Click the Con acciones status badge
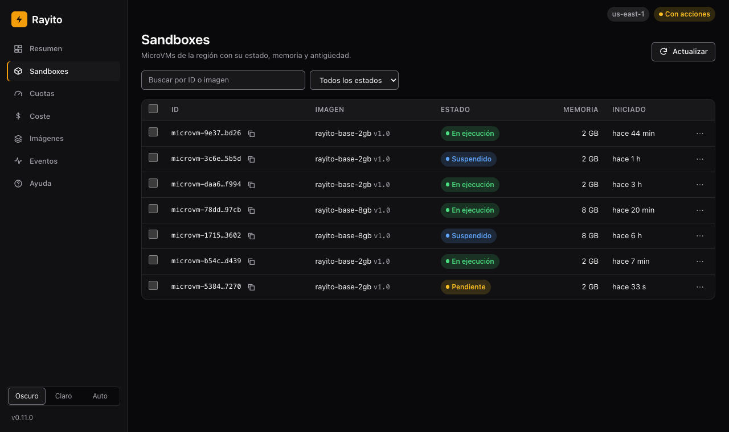729x432 pixels. click(685, 14)
